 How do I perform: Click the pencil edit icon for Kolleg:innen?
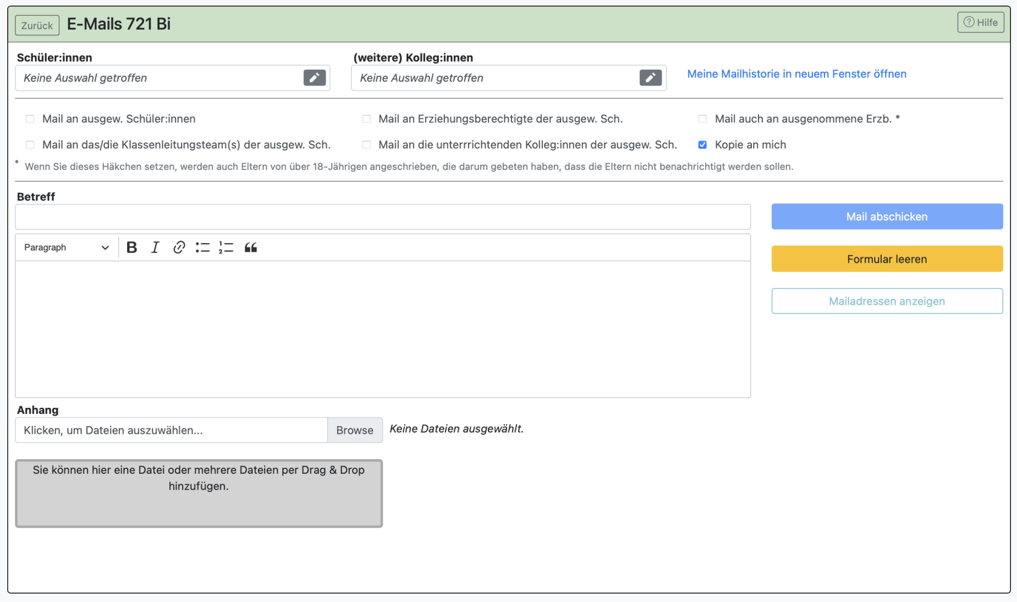pyautogui.click(x=650, y=77)
